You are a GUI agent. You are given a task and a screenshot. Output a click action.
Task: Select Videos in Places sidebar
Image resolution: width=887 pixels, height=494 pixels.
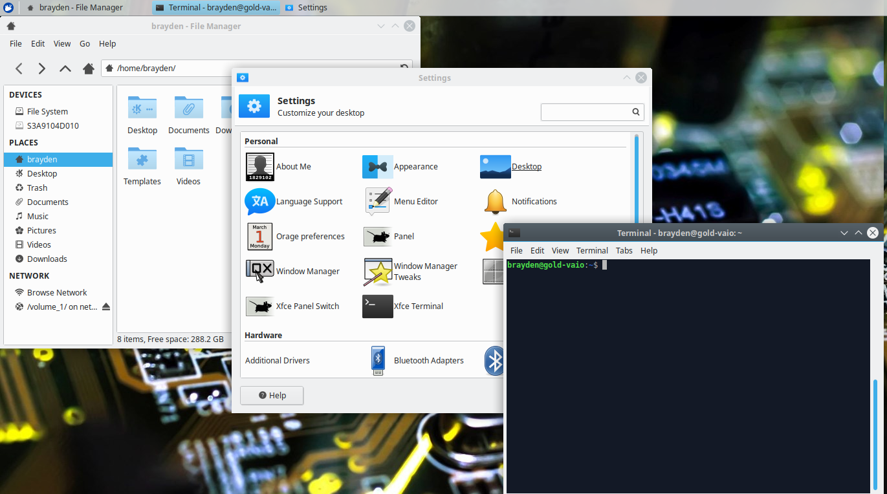pos(58,244)
